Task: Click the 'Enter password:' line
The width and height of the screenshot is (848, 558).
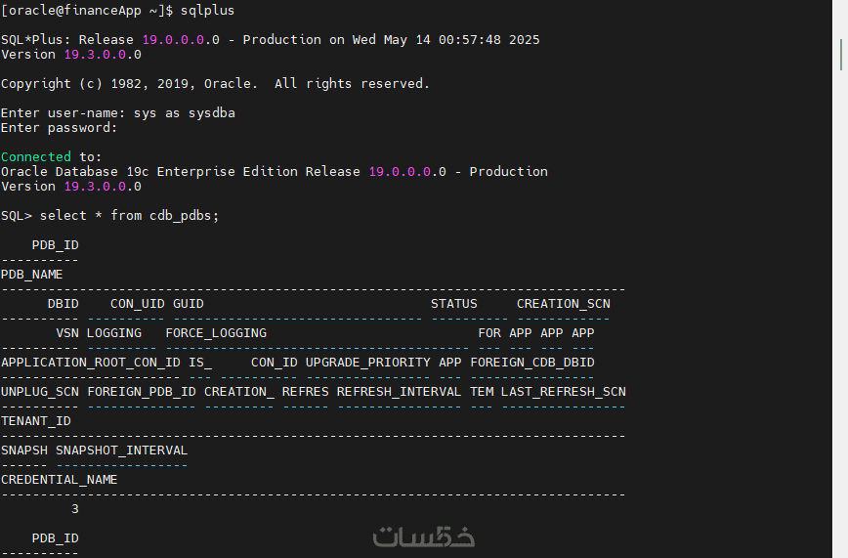Action: [59, 128]
